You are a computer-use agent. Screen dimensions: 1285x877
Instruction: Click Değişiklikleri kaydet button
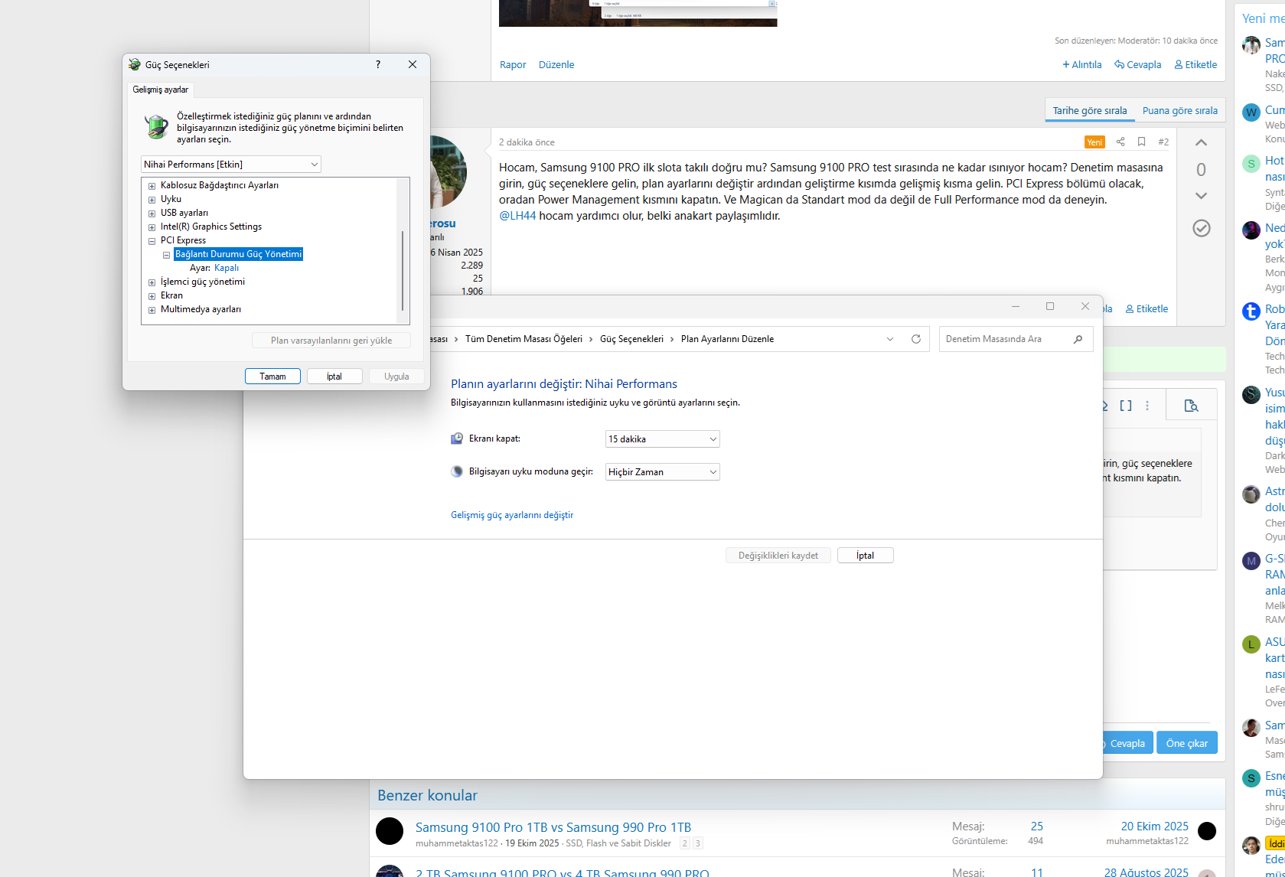pyautogui.click(x=778, y=556)
